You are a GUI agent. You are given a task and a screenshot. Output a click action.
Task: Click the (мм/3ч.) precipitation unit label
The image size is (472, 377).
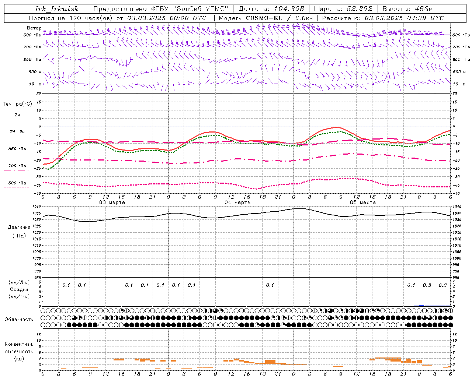tap(19, 283)
